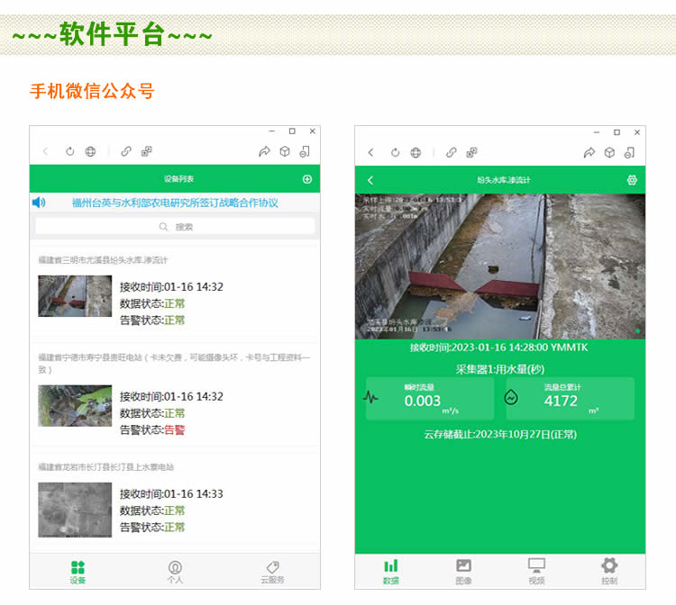This screenshot has width=676, height=605.
Task: Add a device with the plus icon
Action: 307,179
